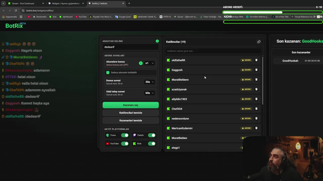Open Google Çeviri bookmark
This screenshot has width=323, height=181.
pos(123,17)
